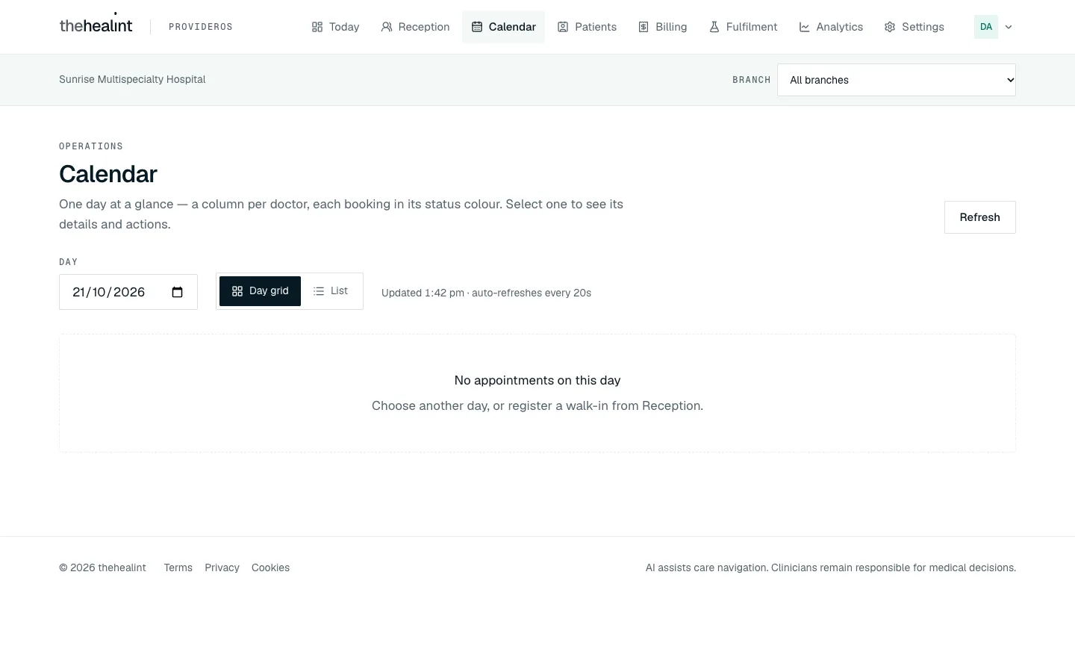This screenshot has width=1075, height=672.
Task: Click the DA user avatar
Action: (x=986, y=27)
